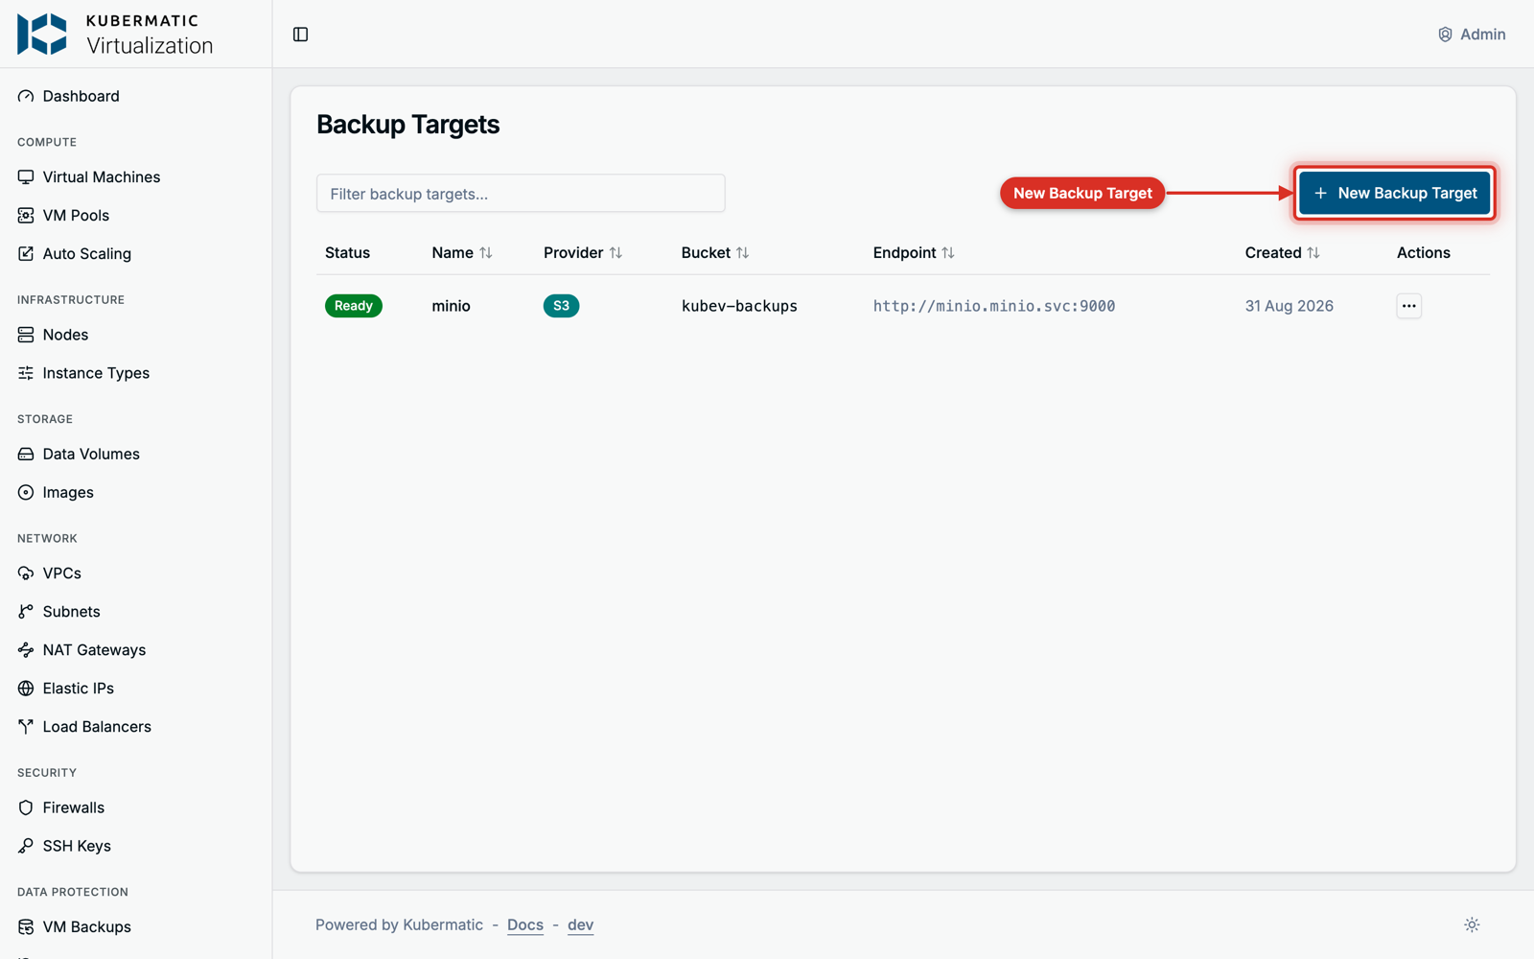Sort by Created column arrows
Image resolution: width=1534 pixels, height=959 pixels.
pos(1313,252)
